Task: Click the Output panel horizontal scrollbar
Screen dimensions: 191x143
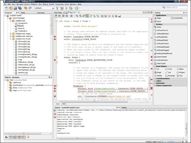Action: (x=77, y=138)
